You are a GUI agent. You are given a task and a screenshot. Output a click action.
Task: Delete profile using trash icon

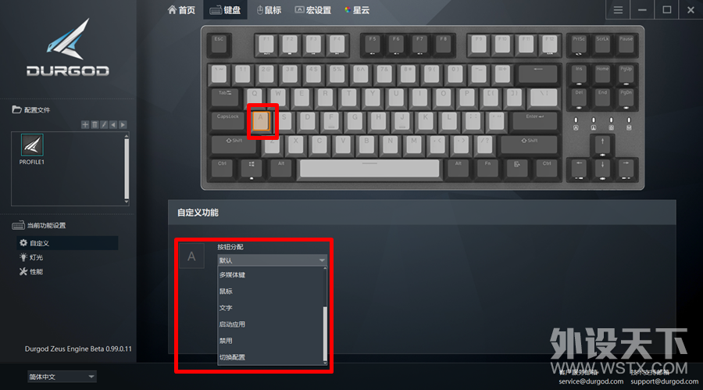(x=95, y=125)
